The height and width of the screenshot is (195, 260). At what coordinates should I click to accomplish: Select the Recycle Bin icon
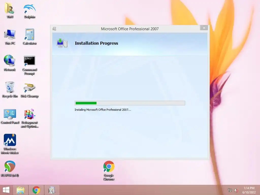(10, 90)
